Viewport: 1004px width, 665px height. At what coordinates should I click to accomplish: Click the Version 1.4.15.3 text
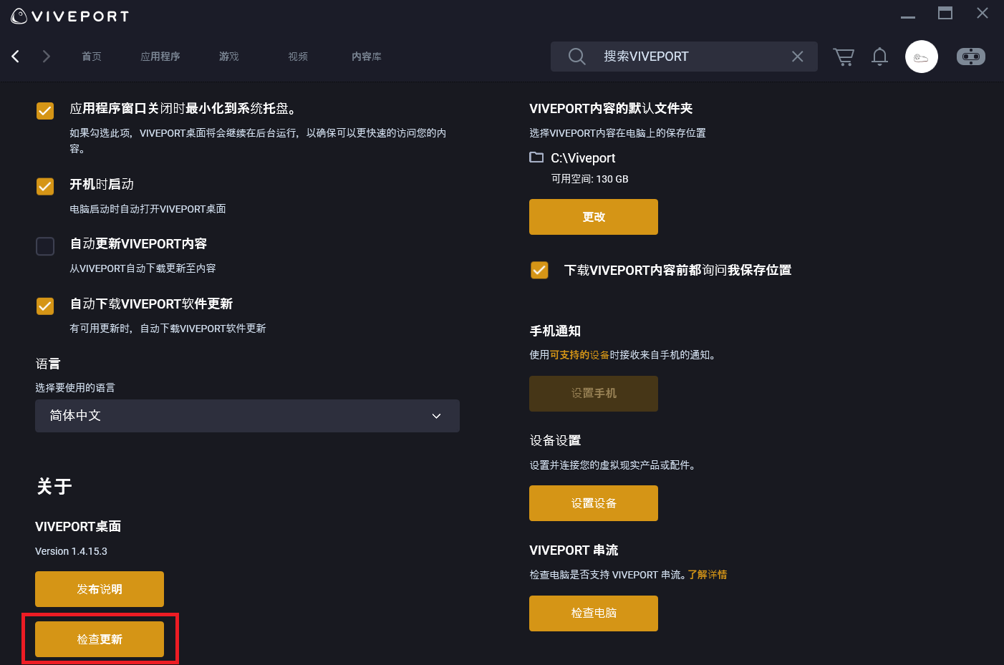click(x=71, y=551)
